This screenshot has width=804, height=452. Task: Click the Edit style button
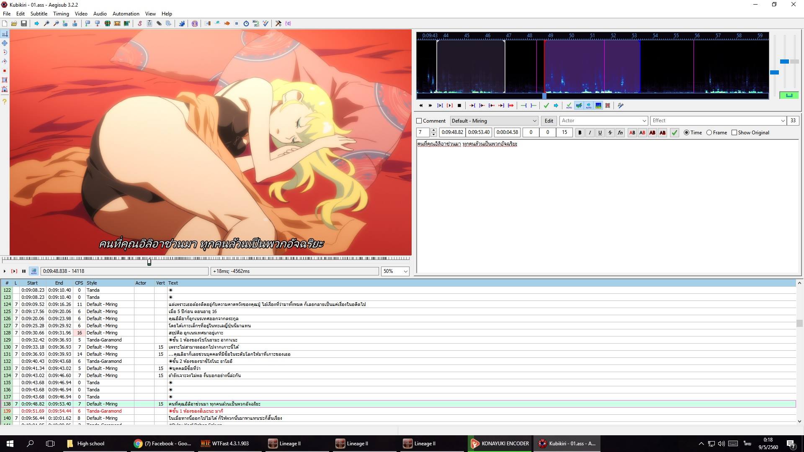tap(549, 121)
